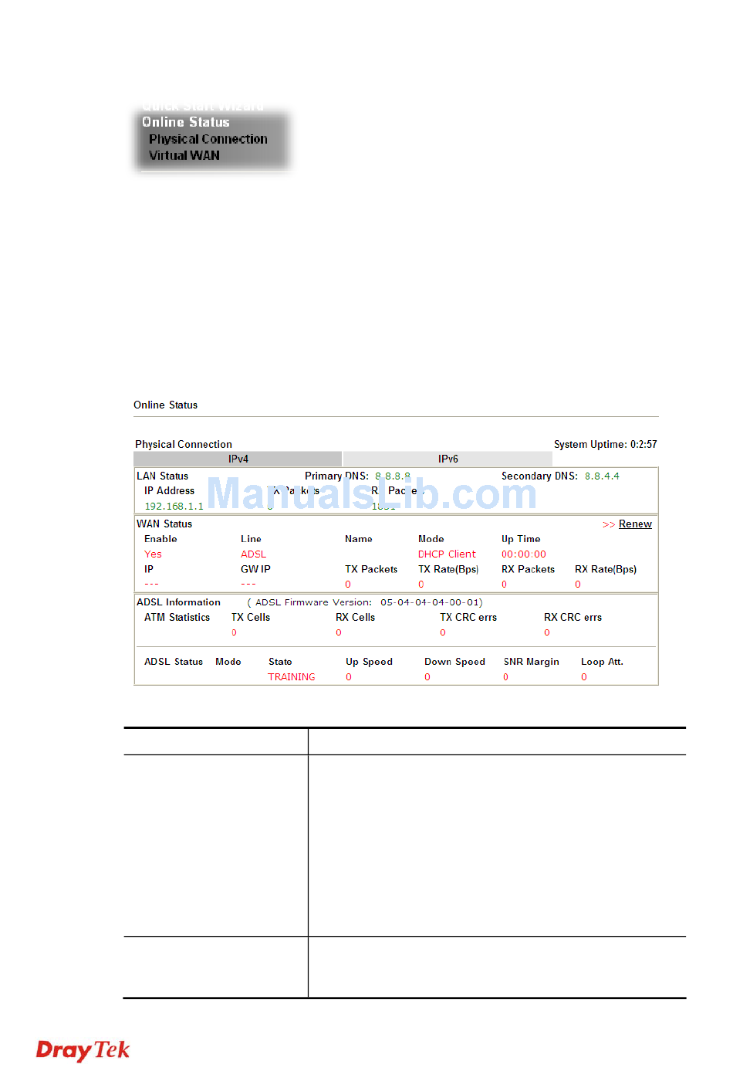Click the TX CRC errs header
Viewport: 733px width, 1071px height.
coord(468,618)
